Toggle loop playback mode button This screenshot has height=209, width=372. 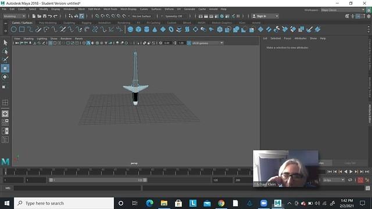point(350,180)
